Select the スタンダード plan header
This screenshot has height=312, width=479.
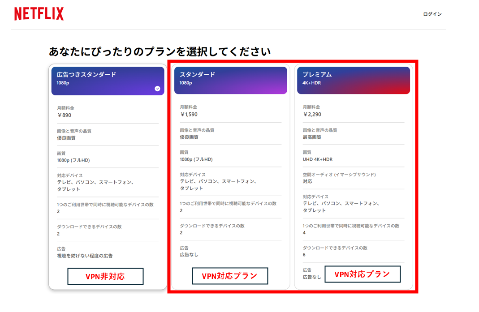coord(230,80)
